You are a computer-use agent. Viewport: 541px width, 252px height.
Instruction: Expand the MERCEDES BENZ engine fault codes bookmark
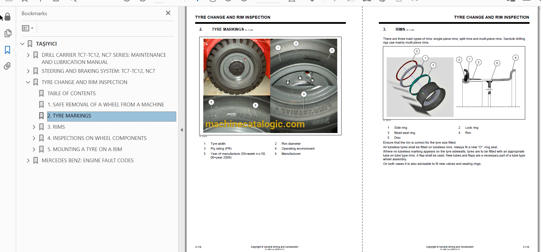tap(28, 161)
